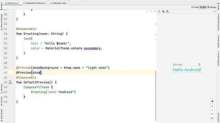220x123 pixels.
Task: Open the Structure tool window
Action: [1, 88]
